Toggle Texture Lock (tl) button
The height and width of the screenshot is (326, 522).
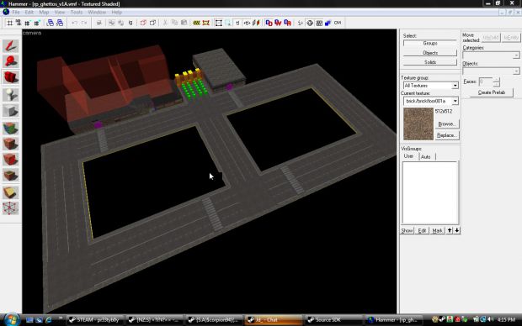point(237,23)
